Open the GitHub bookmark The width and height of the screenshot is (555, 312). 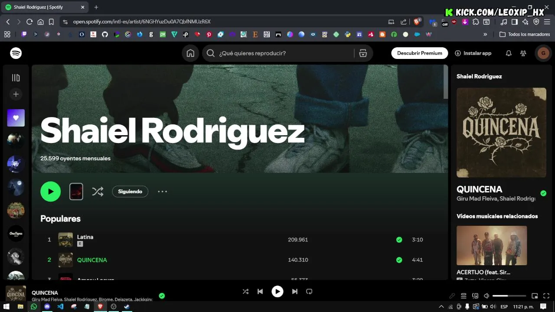tap(105, 34)
